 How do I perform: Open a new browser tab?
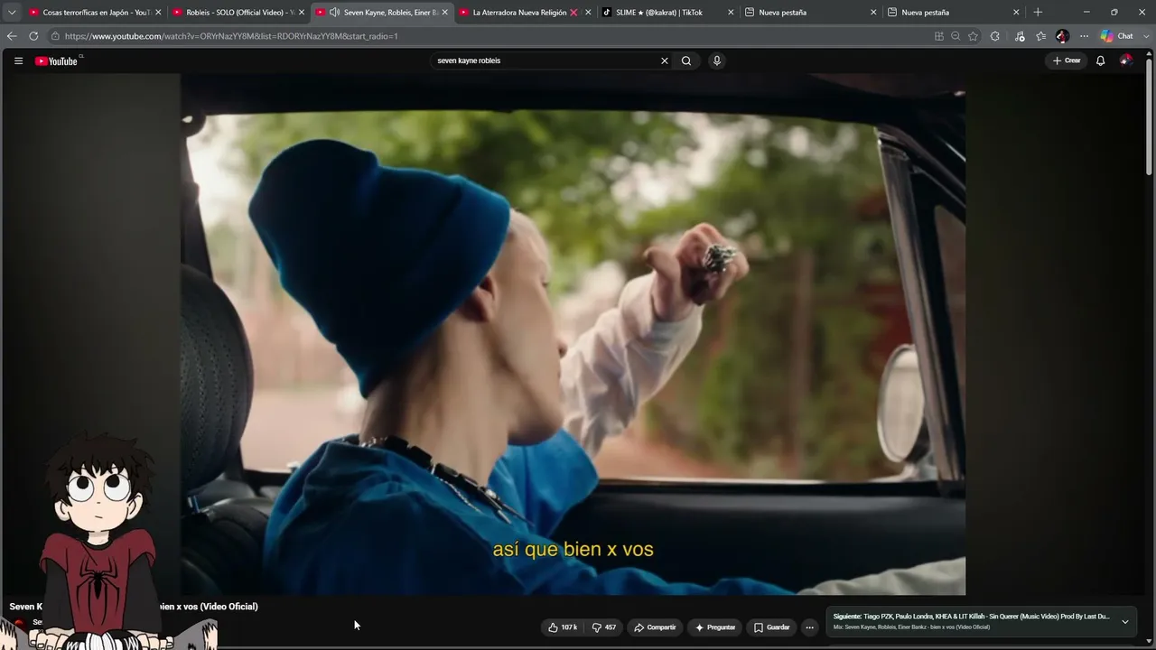(x=1038, y=13)
